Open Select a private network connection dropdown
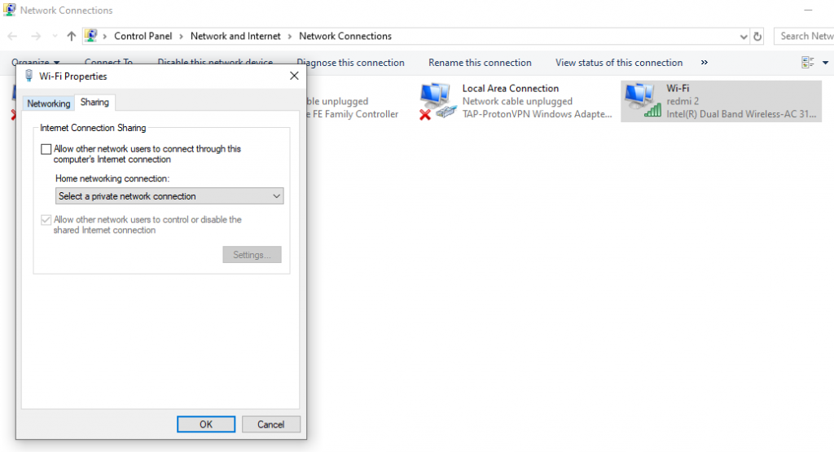 pyautogui.click(x=169, y=196)
